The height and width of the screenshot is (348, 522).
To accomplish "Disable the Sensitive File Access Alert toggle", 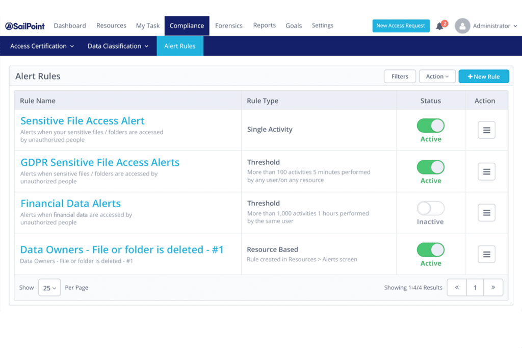I will click(x=430, y=126).
